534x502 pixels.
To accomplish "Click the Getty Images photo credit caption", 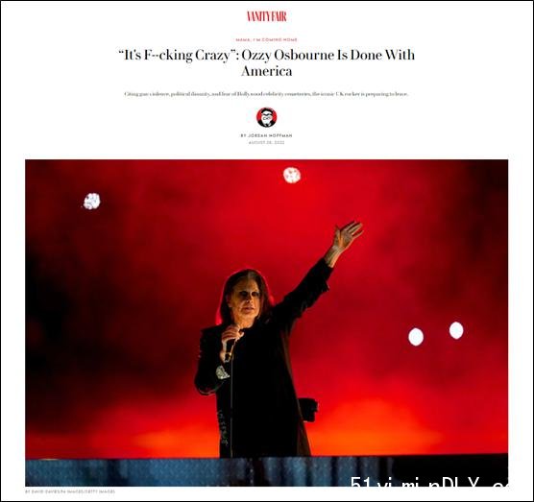I will (x=70, y=491).
